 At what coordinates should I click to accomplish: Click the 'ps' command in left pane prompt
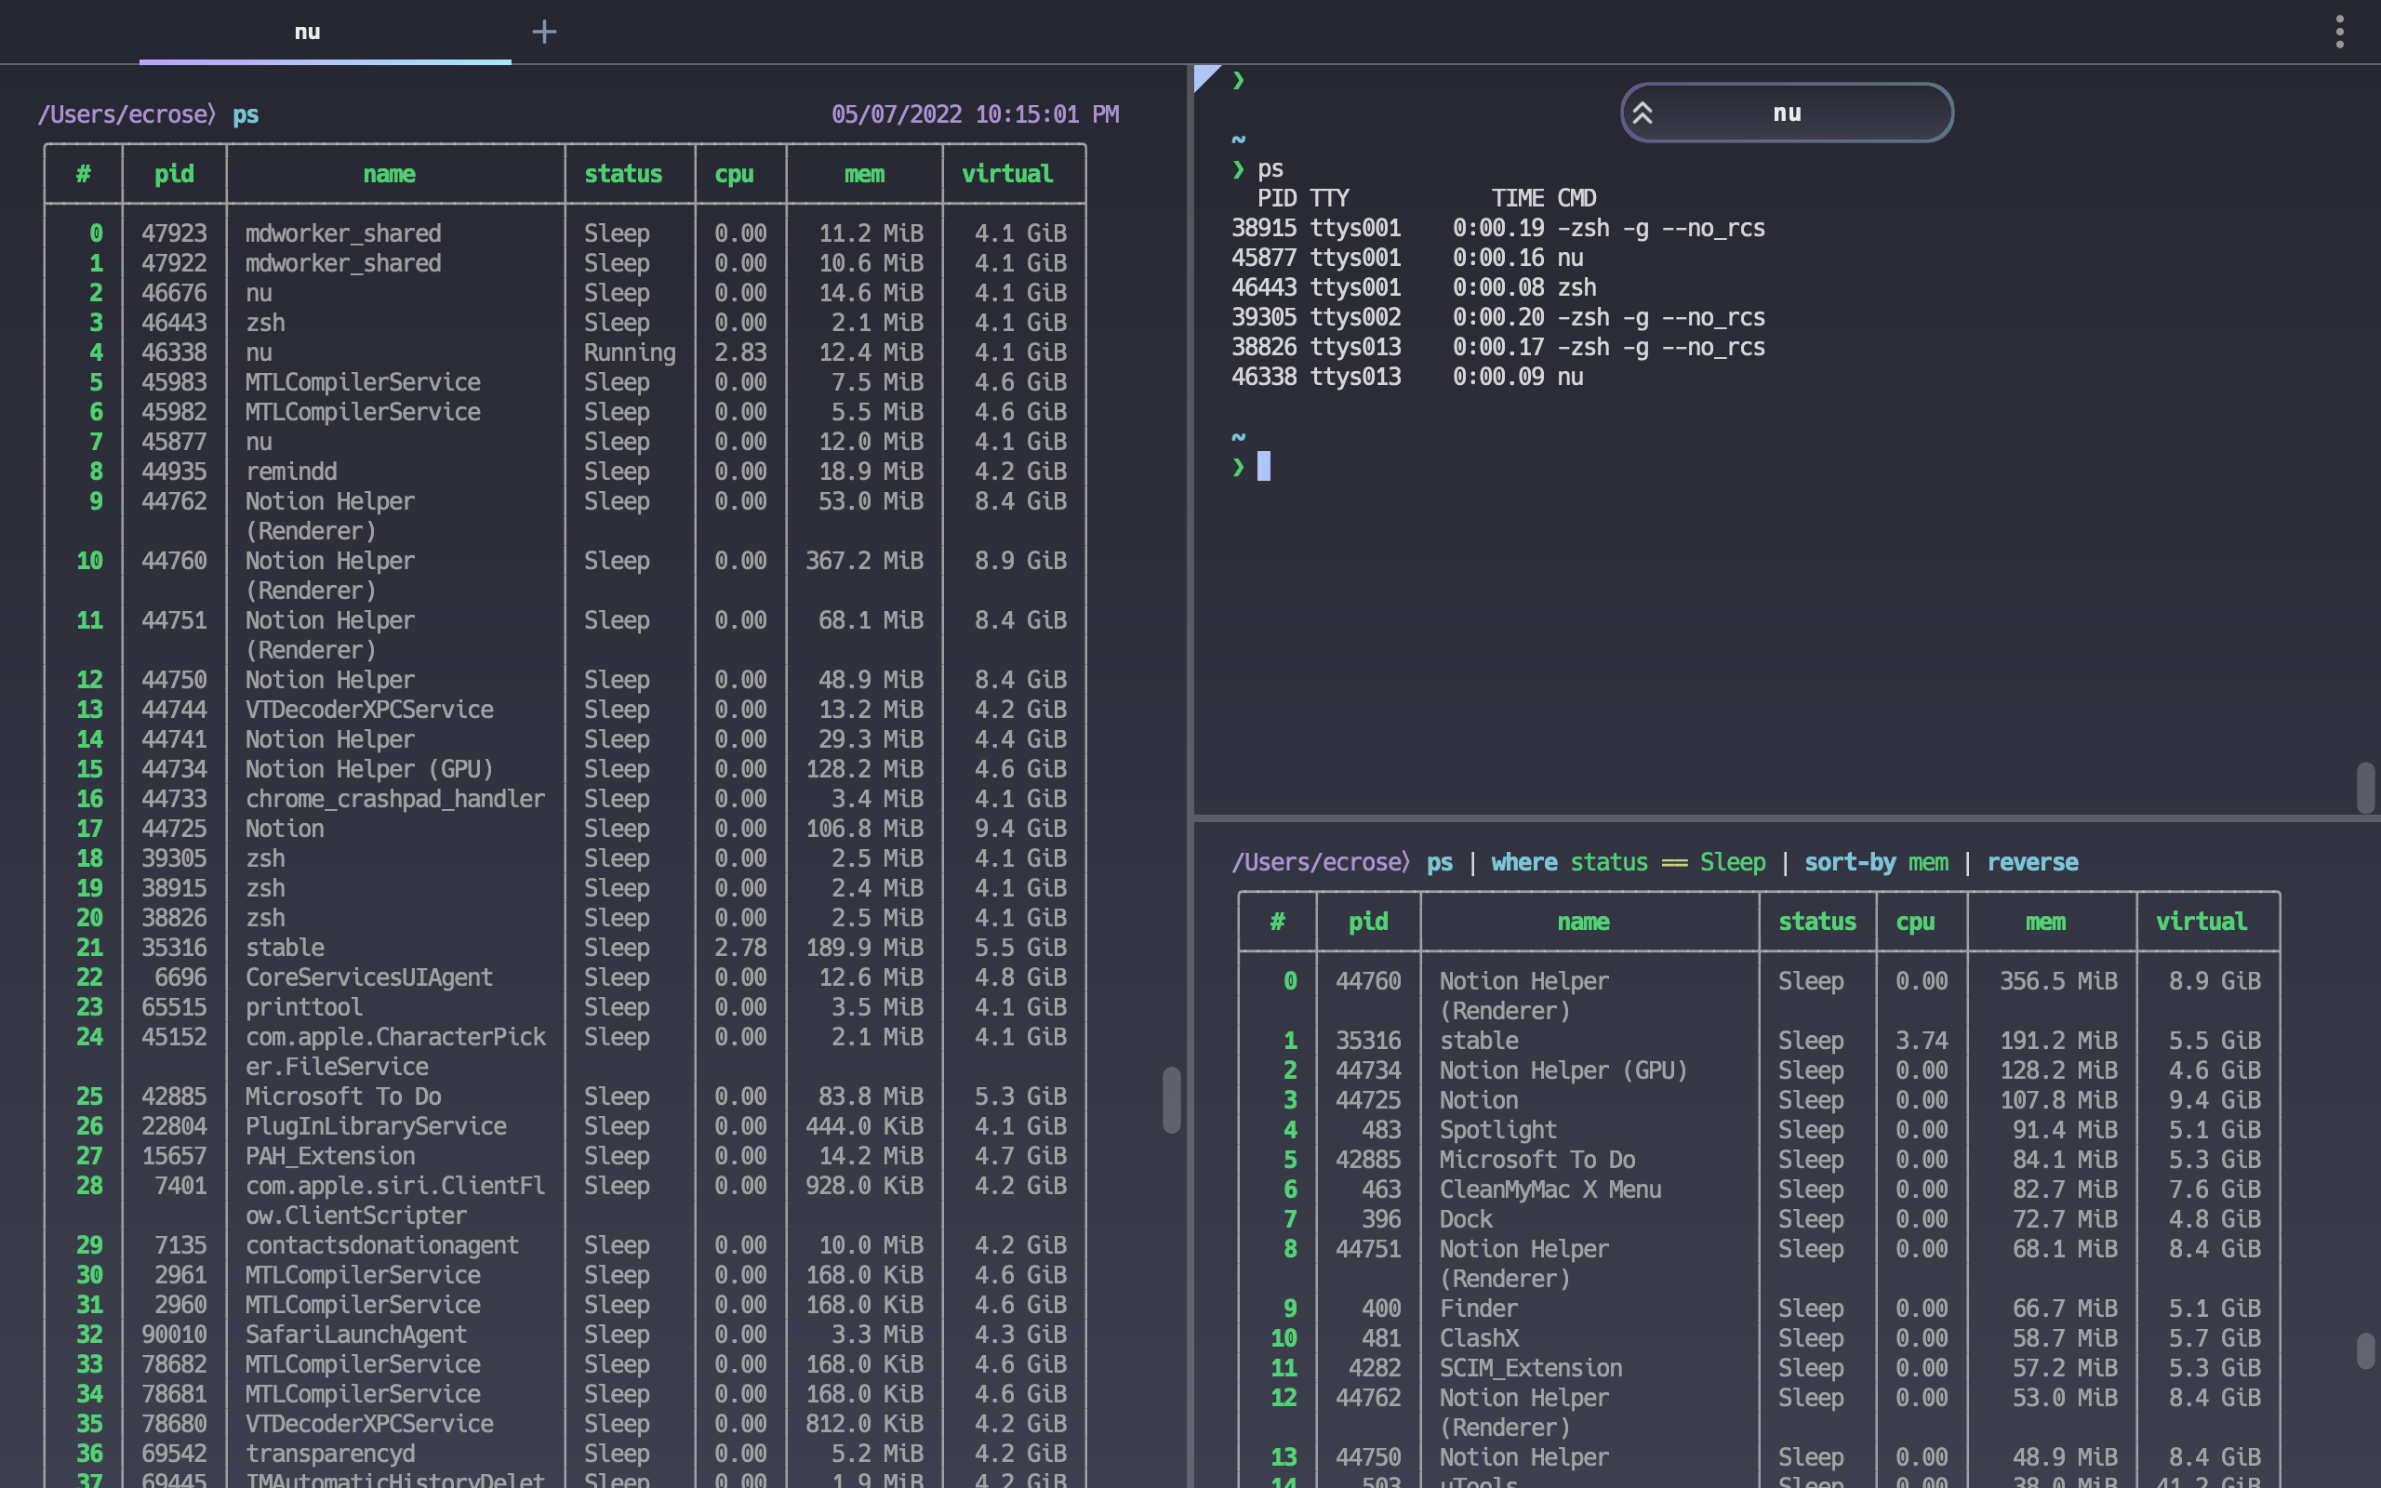(245, 115)
